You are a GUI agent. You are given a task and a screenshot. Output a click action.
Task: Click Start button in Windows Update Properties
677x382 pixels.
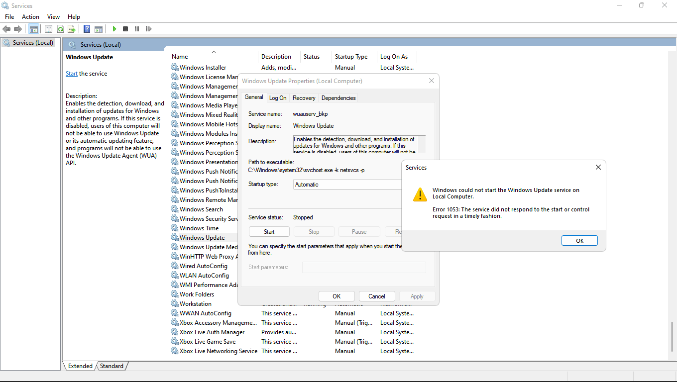[269, 231]
